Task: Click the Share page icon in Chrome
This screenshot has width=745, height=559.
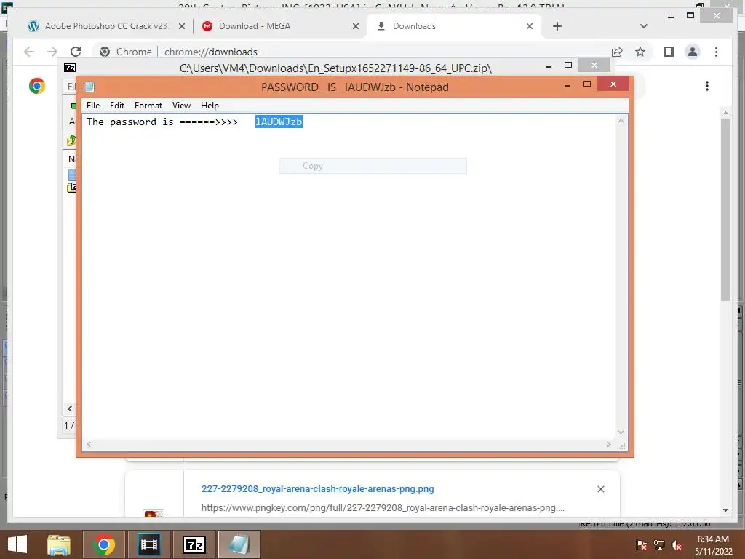Action: point(617,52)
